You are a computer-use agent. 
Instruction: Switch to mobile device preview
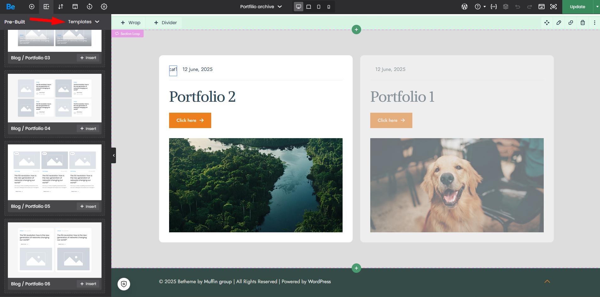coord(329,7)
